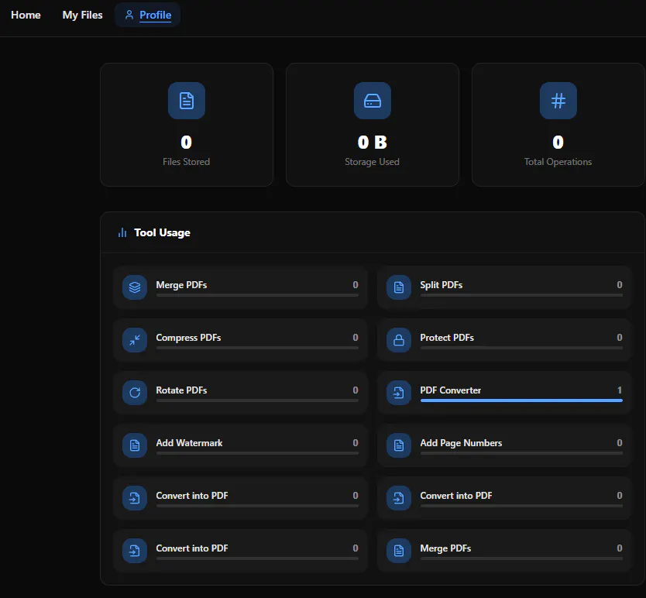This screenshot has width=646, height=598.
Task: Click the PDF Converter label
Action: point(450,390)
